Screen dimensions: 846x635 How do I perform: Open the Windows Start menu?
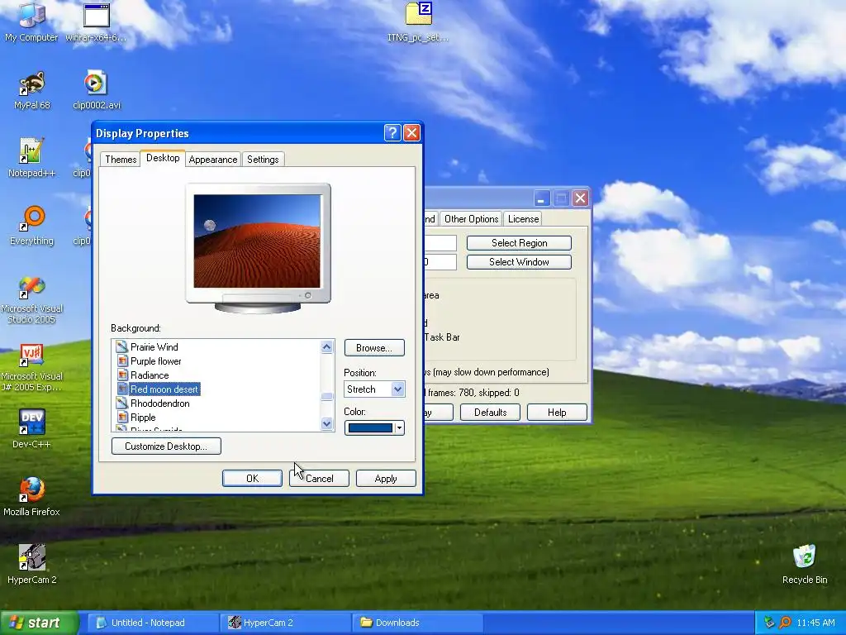click(x=39, y=623)
